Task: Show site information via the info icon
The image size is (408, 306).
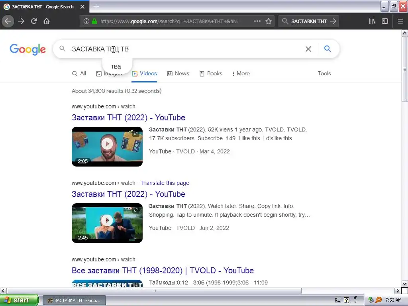Action: [86, 22]
